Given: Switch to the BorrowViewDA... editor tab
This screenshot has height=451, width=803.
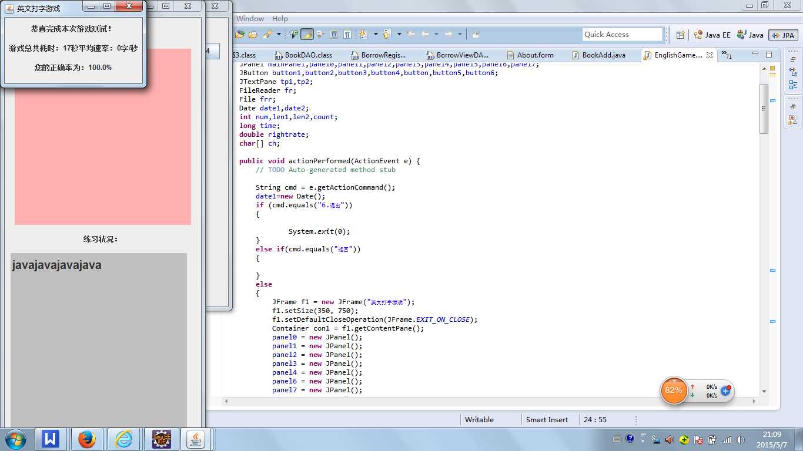Looking at the screenshot, I should [x=458, y=55].
